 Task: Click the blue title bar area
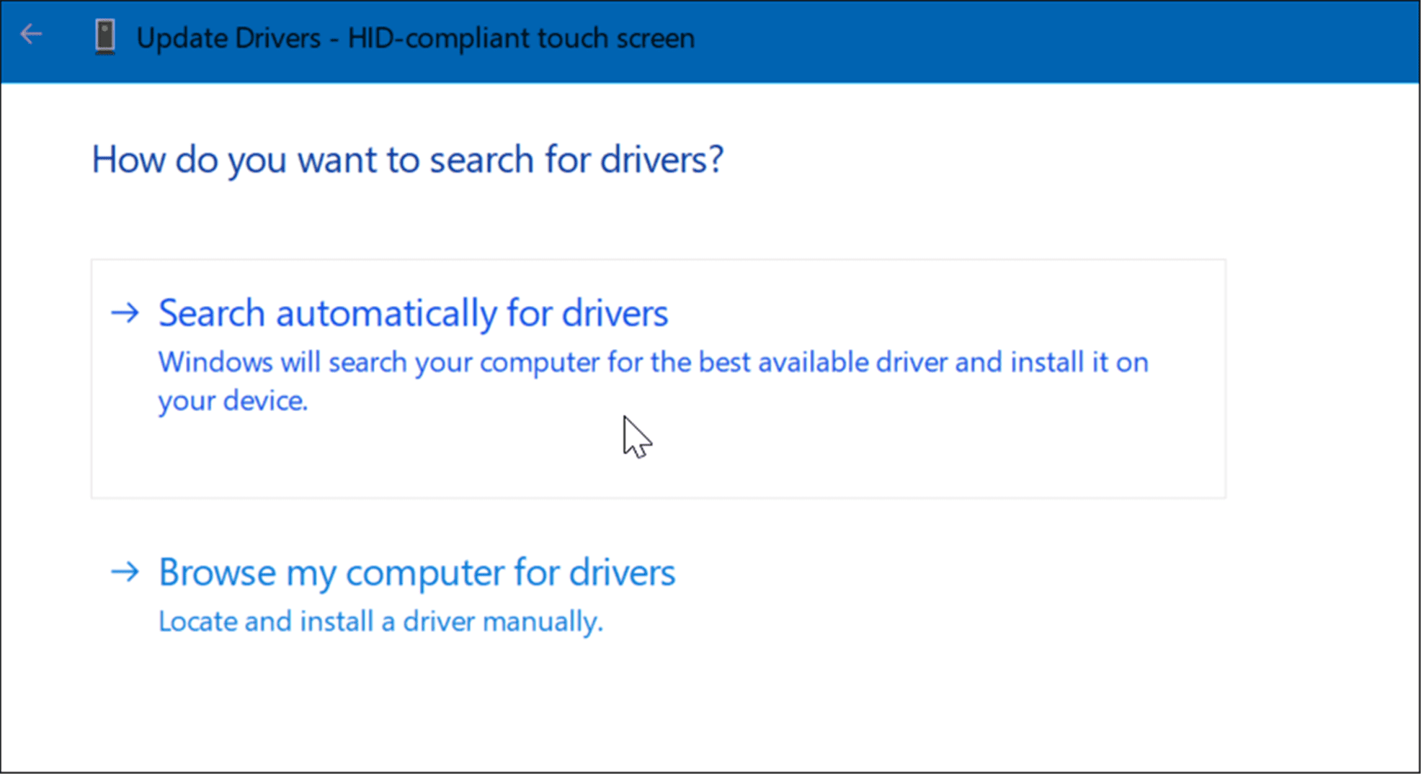[x=1009, y=40]
